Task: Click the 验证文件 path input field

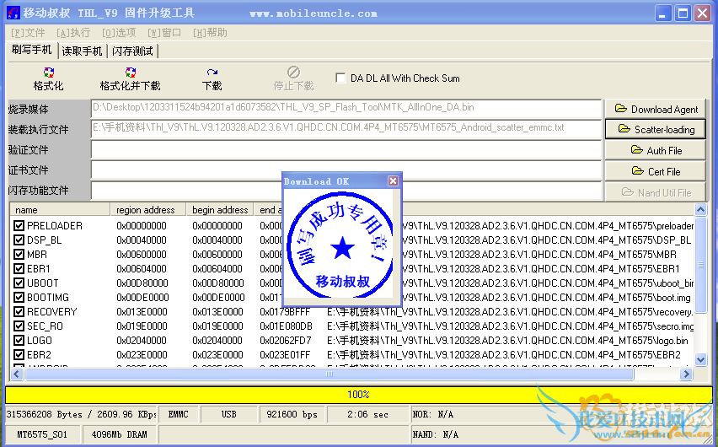Action: click(x=346, y=150)
